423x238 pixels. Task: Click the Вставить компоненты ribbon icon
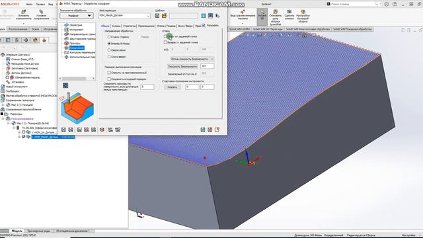point(24,15)
